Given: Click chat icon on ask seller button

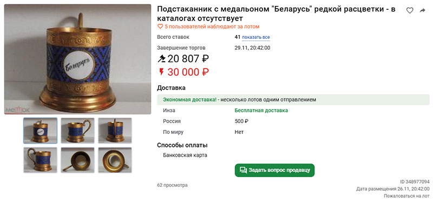Looking at the screenshot, I should point(243,170).
